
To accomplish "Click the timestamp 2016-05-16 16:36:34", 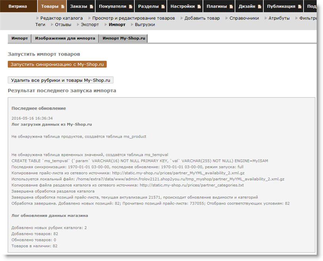I will (x=32, y=118).
